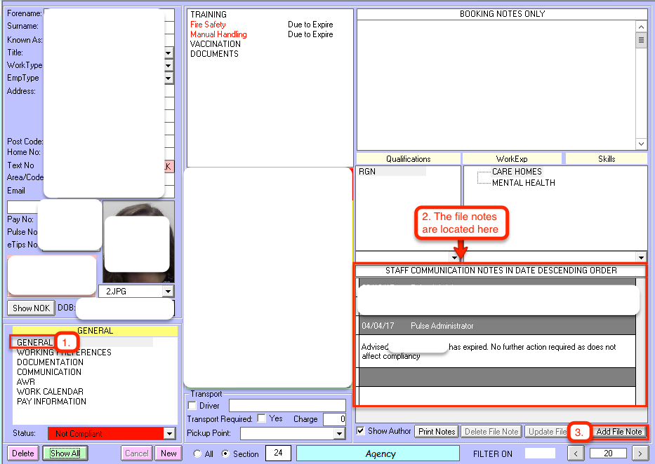
Task: Tick the Transport Required Yes checkbox
Action: coord(261,418)
